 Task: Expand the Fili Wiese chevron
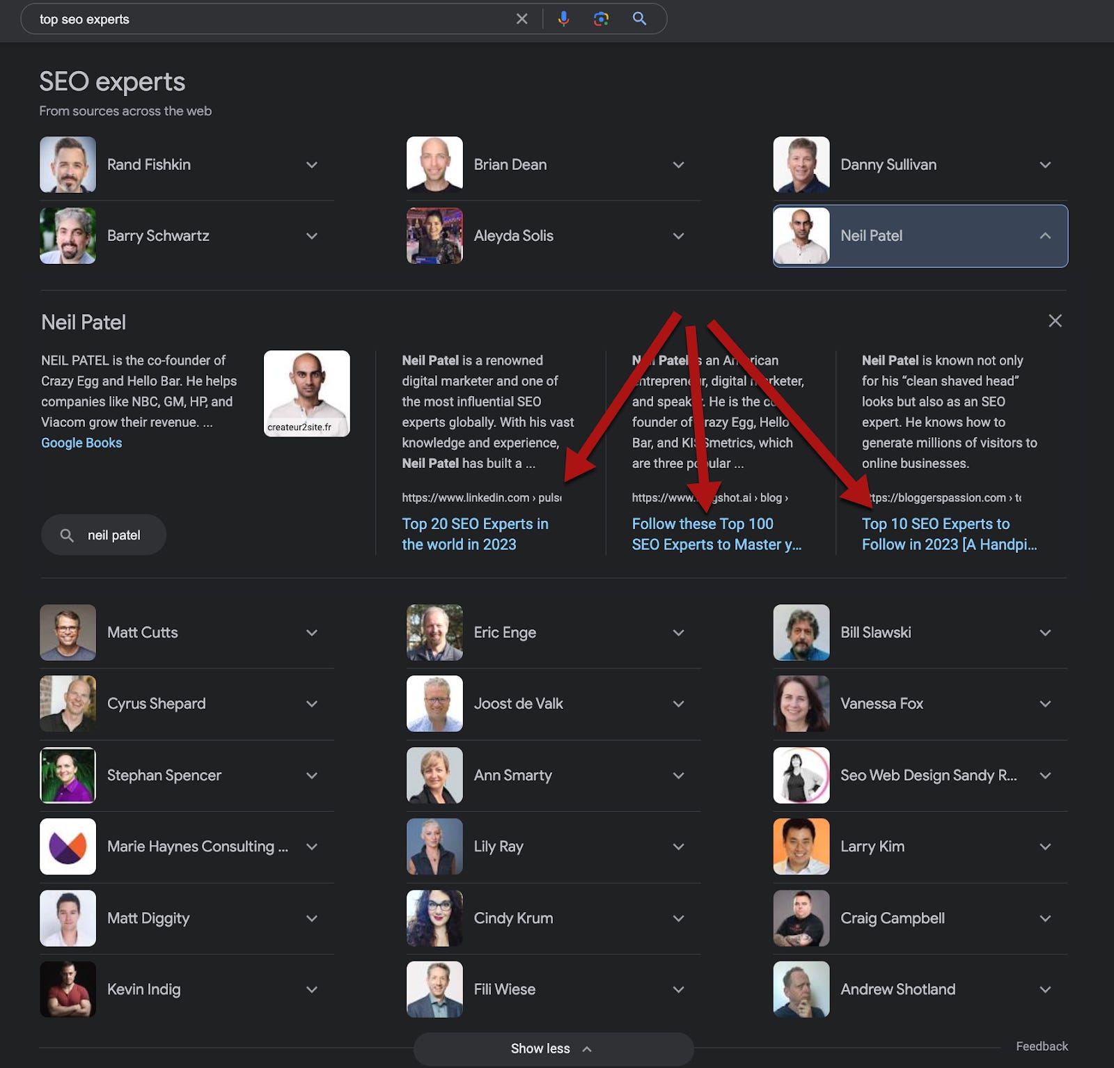click(678, 989)
